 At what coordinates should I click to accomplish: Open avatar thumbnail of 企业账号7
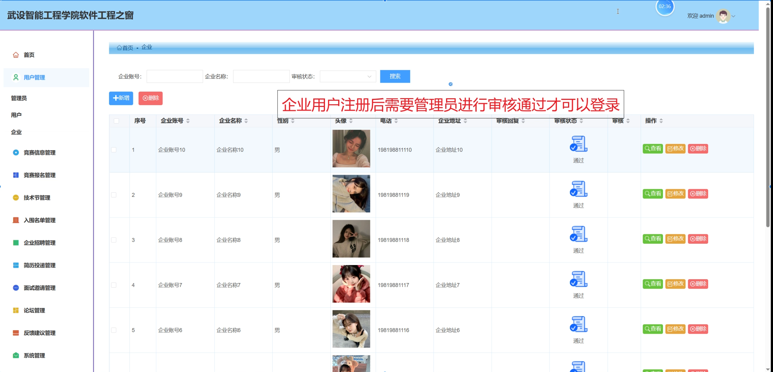[x=351, y=284]
